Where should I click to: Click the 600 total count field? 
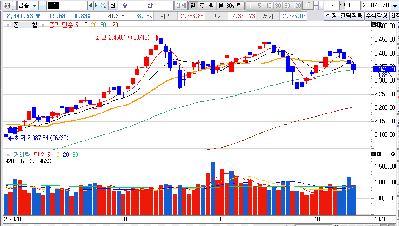(353, 5)
